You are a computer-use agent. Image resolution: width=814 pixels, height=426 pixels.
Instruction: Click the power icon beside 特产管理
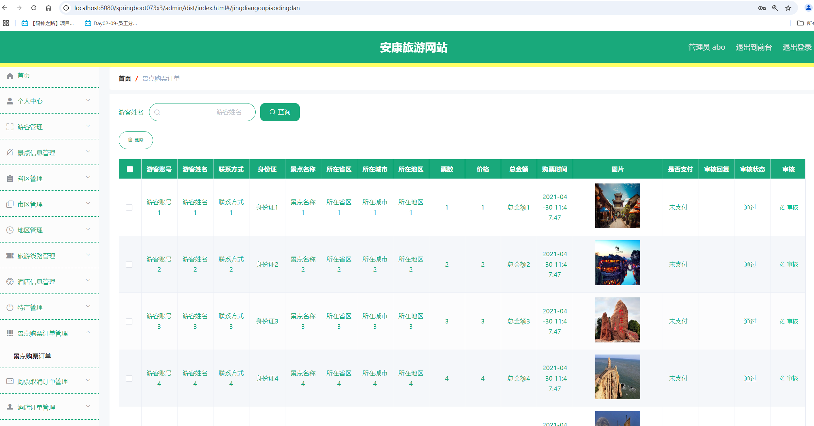(x=10, y=308)
